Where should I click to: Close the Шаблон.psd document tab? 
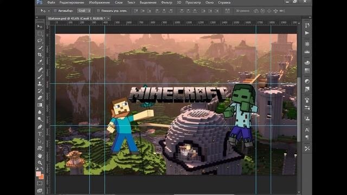108,18
